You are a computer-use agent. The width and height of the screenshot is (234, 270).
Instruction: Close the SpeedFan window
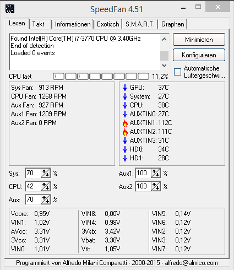(218, 7)
